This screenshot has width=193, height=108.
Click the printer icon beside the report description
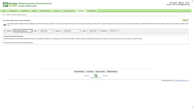click(x=5, y=25)
